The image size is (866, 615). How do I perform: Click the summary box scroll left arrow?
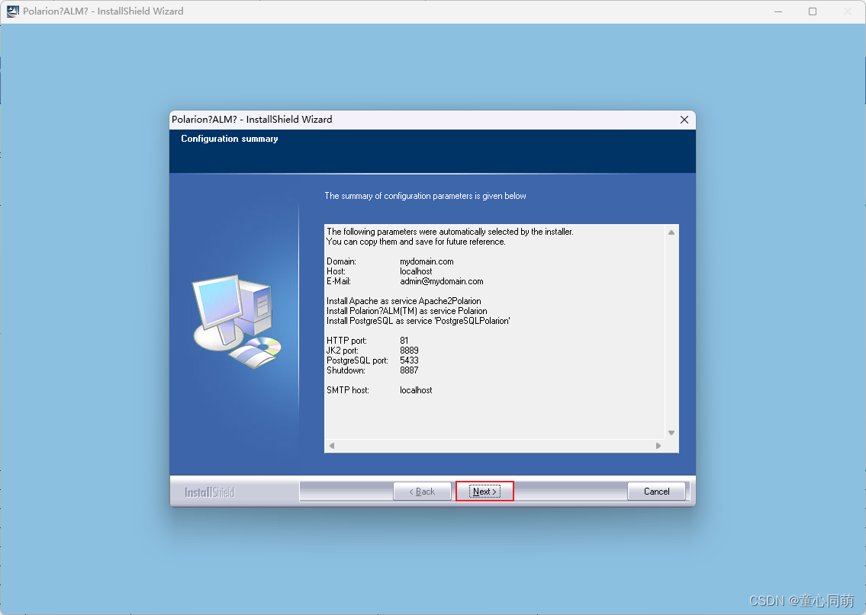[331, 446]
